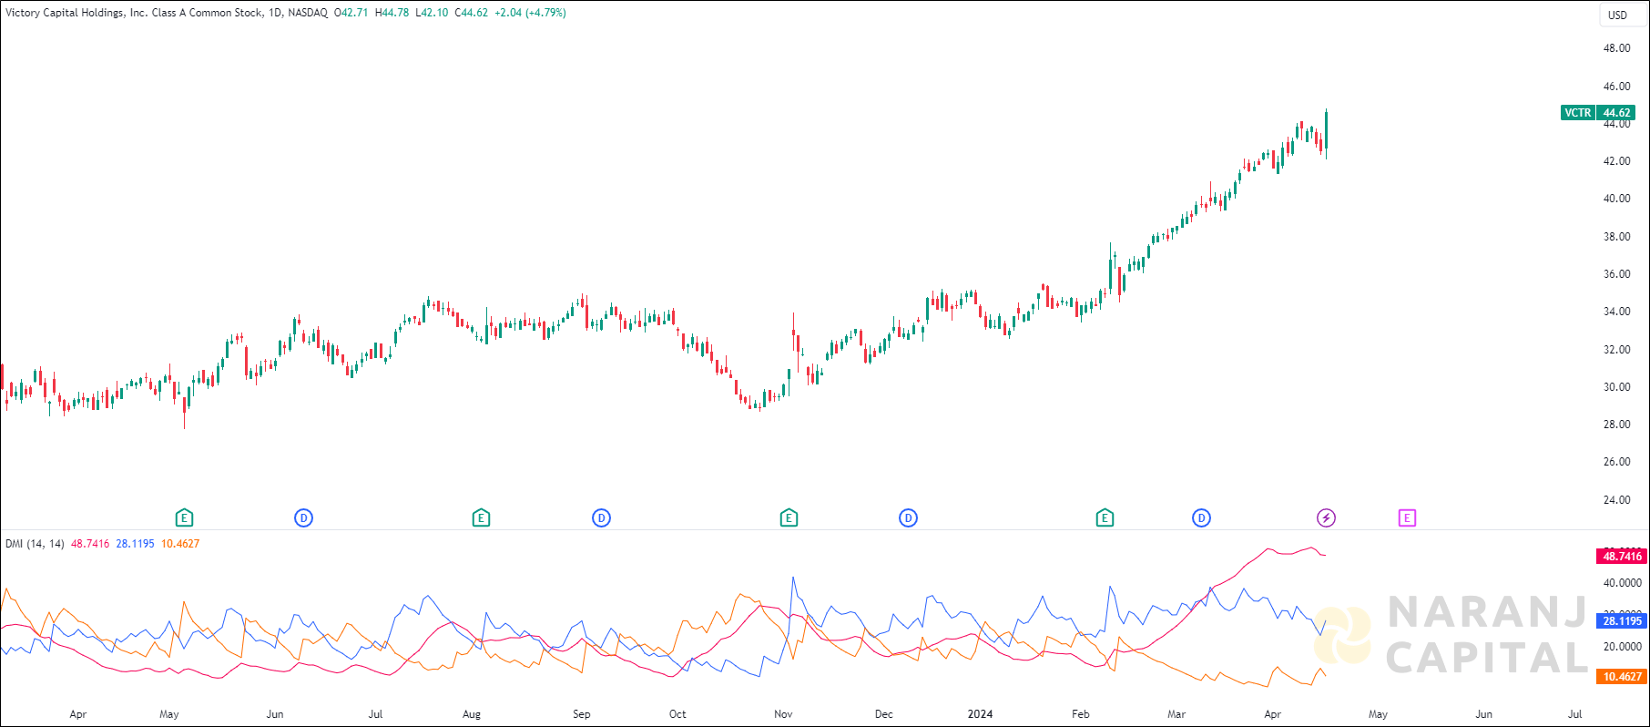1650x727 pixels.
Task: Click the Dec label on time axis
Action: (884, 714)
